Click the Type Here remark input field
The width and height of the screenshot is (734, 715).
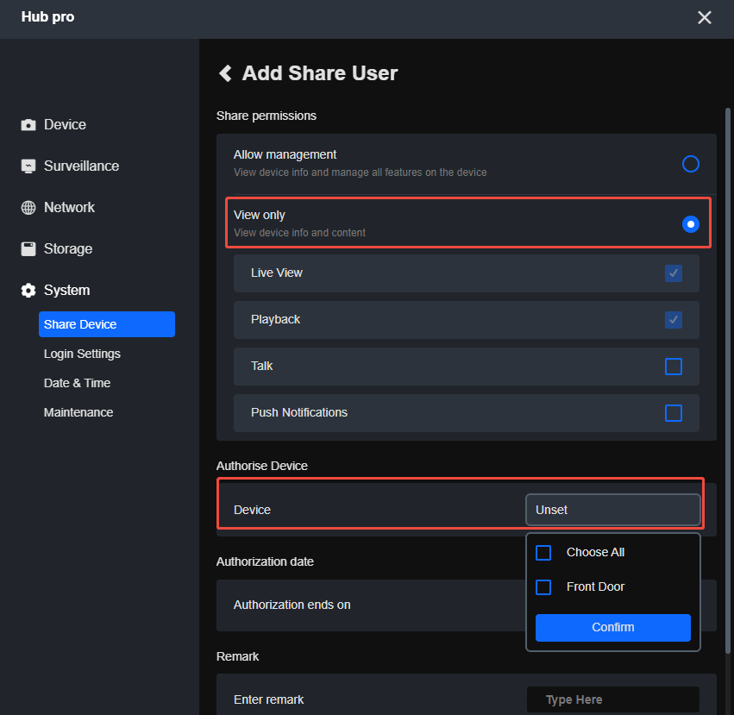click(612, 699)
